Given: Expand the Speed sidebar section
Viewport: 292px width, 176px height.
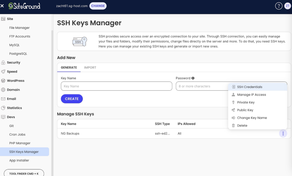Looking at the screenshot, I should coord(12,71).
